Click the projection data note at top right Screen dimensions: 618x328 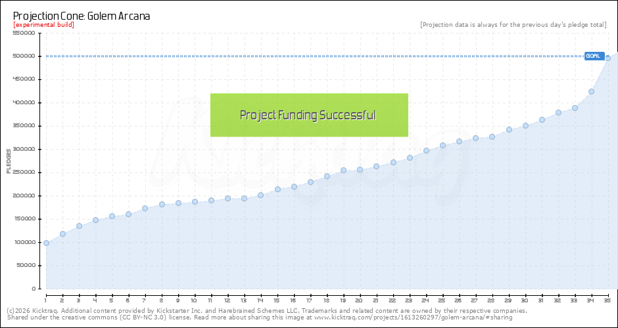[513, 25]
